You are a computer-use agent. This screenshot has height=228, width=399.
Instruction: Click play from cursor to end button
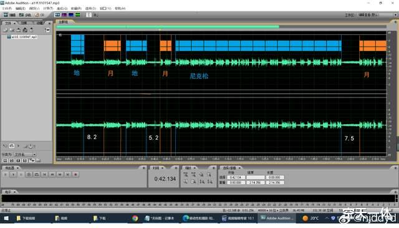(x=29, y=175)
